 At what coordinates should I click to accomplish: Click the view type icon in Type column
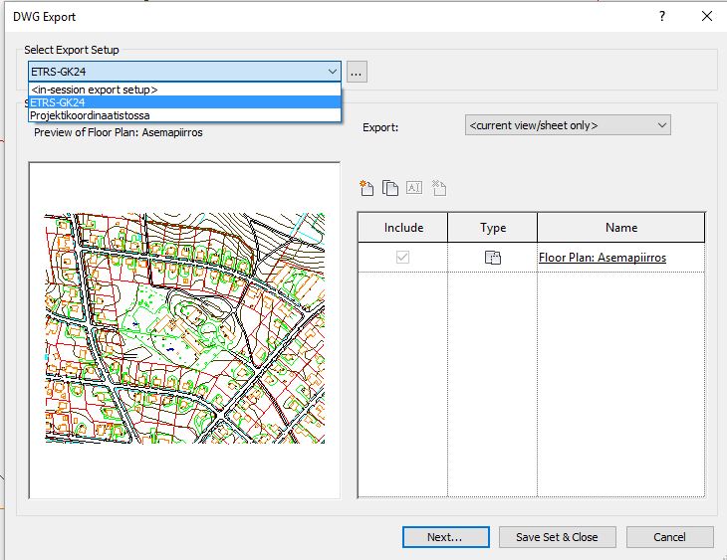[492, 257]
